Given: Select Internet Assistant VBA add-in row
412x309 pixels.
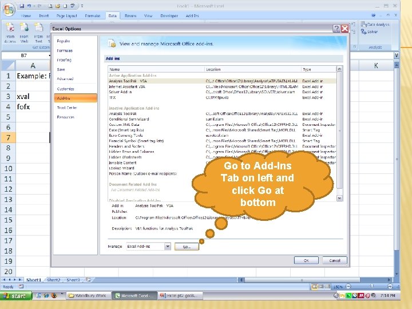Looking at the screenshot, I should click(222, 86).
